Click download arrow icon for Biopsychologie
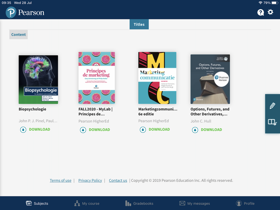 point(23,129)
